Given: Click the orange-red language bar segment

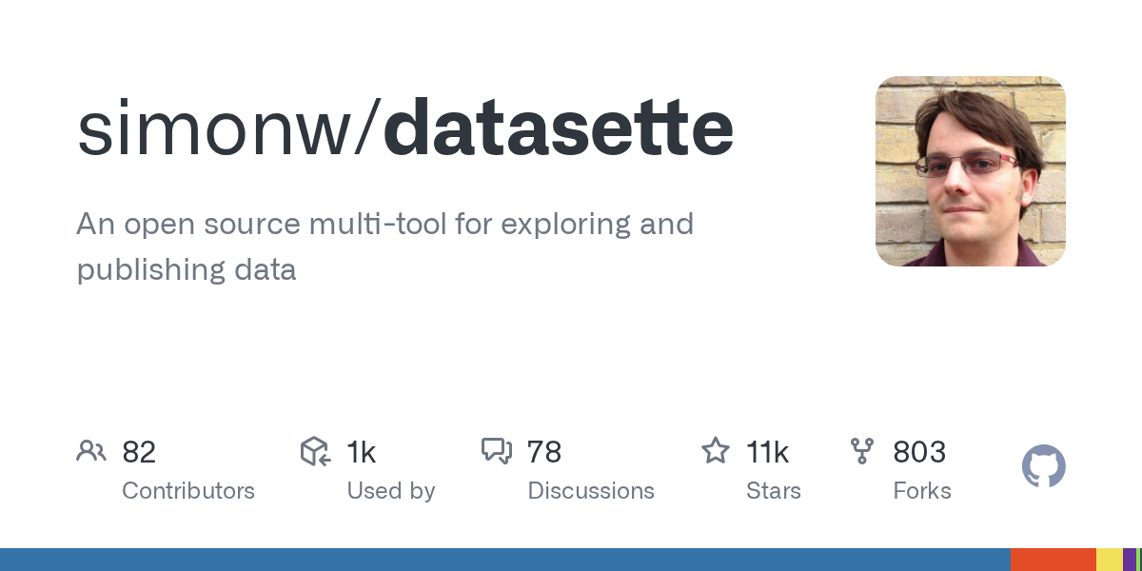Looking at the screenshot, I should [1053, 560].
